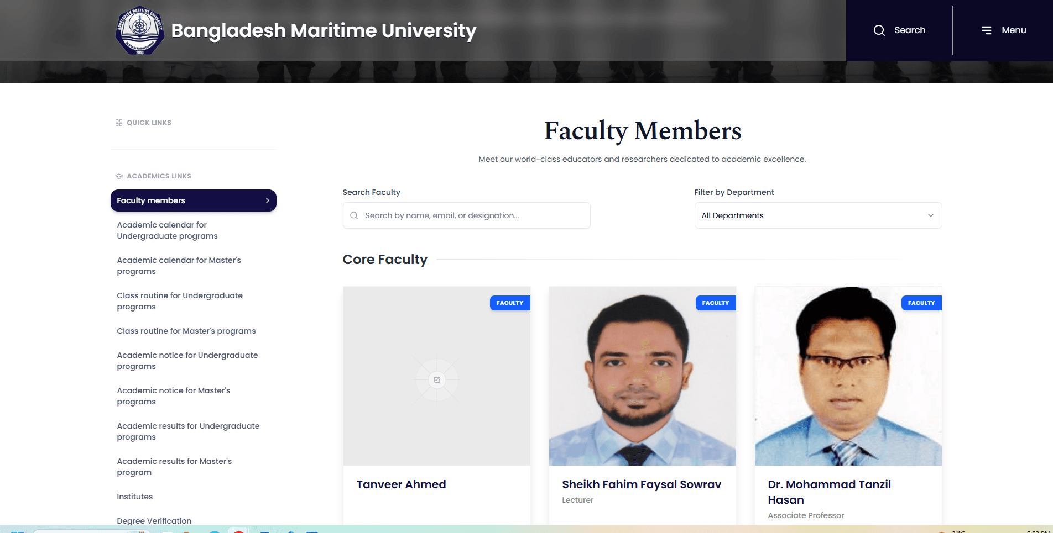The width and height of the screenshot is (1053, 533).
Task: Click the hamburger menu icon in header
Action: click(x=986, y=30)
